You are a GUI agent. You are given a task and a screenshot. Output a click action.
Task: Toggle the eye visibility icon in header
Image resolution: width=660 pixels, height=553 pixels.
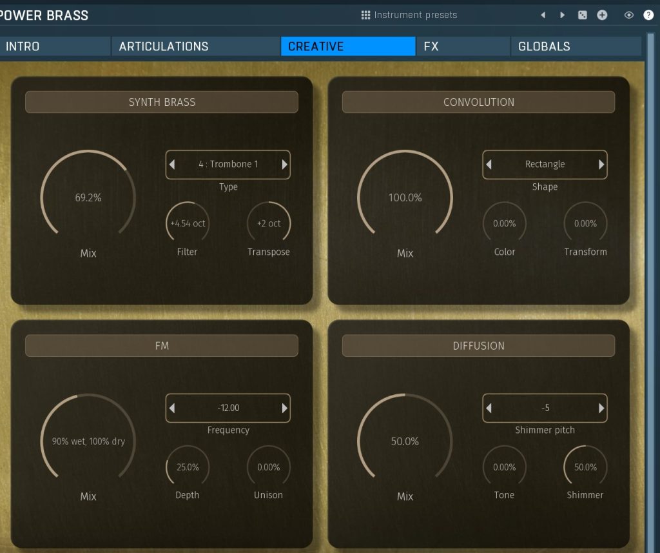[629, 15]
